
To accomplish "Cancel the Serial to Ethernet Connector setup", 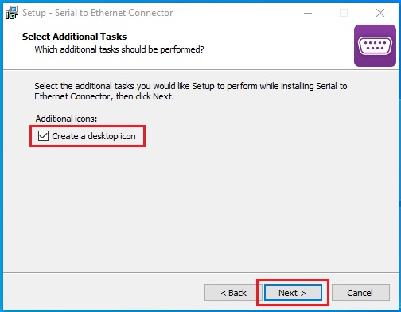I will 360,293.
